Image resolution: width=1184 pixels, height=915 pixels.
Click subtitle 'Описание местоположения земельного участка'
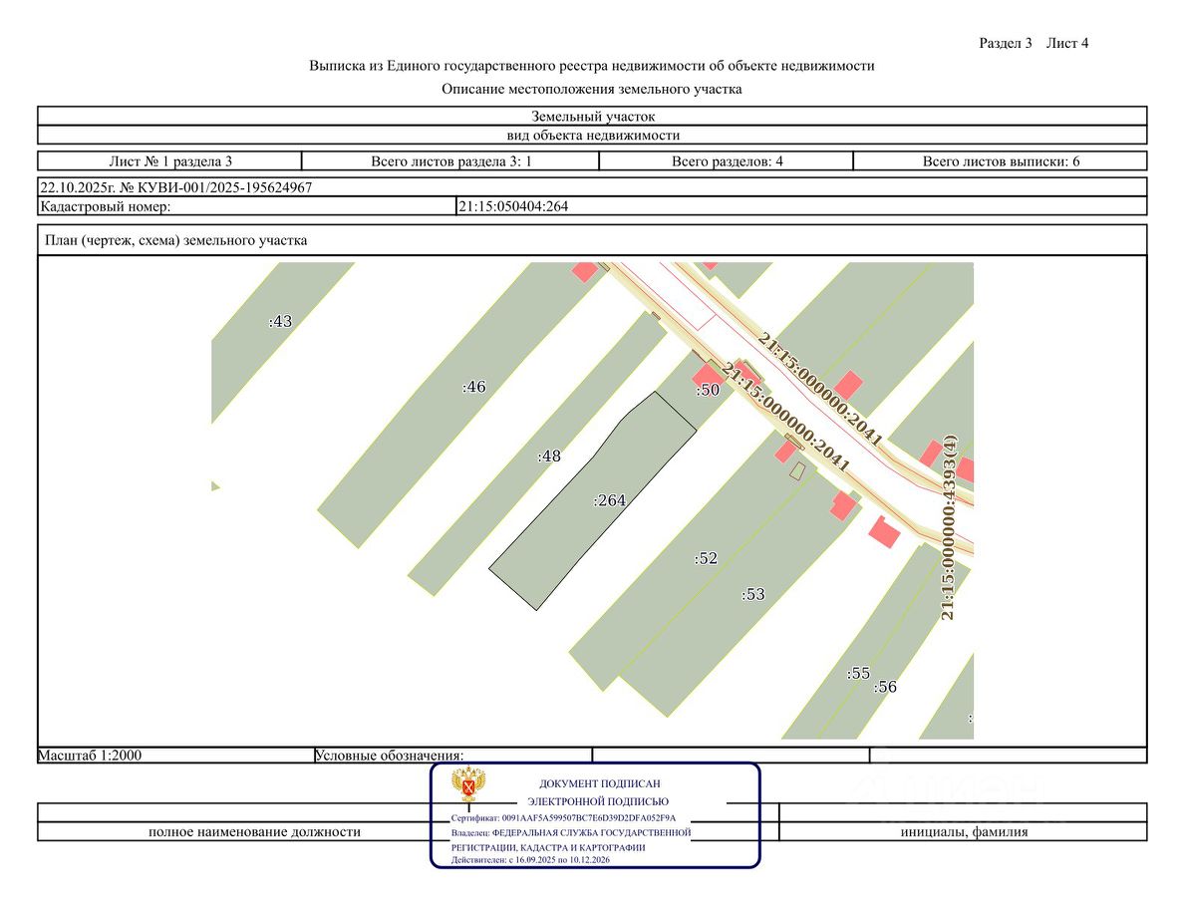point(592,89)
